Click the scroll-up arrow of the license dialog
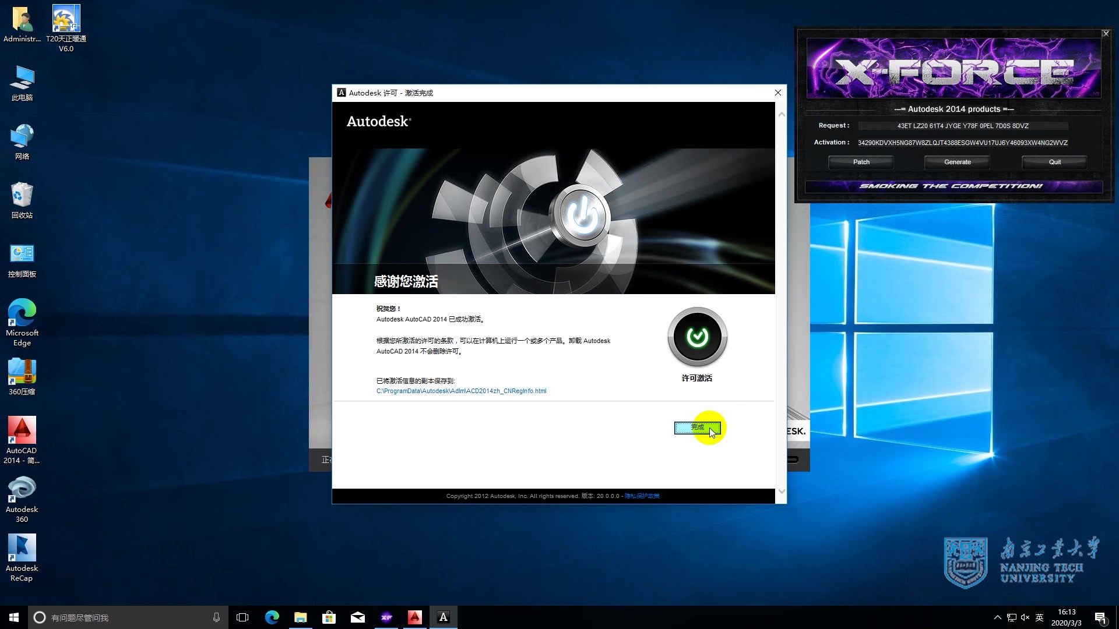 (782, 115)
